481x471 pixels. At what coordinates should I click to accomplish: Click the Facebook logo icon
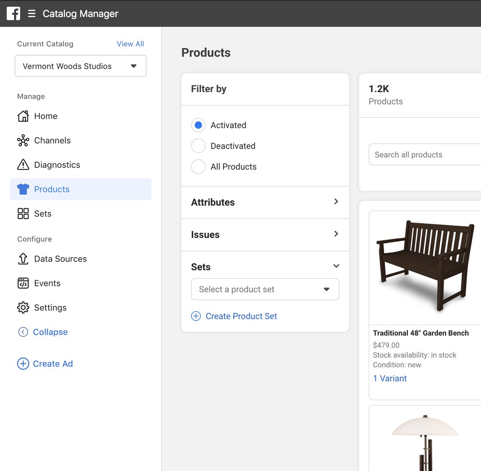coord(13,13)
